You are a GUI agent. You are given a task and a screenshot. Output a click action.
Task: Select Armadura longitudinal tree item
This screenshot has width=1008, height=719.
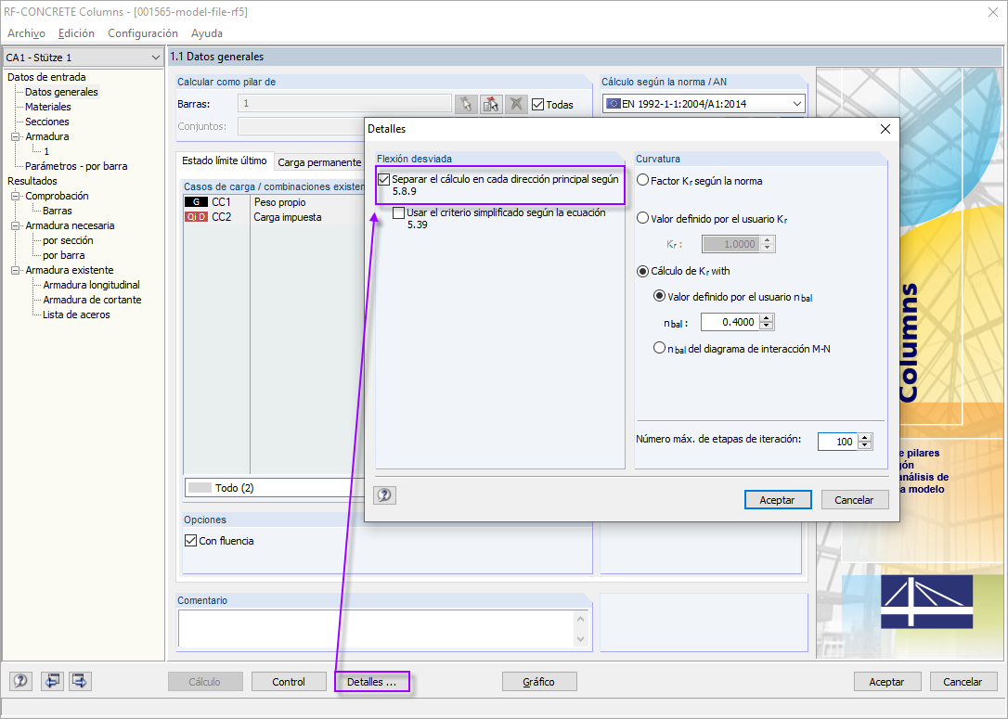(91, 285)
